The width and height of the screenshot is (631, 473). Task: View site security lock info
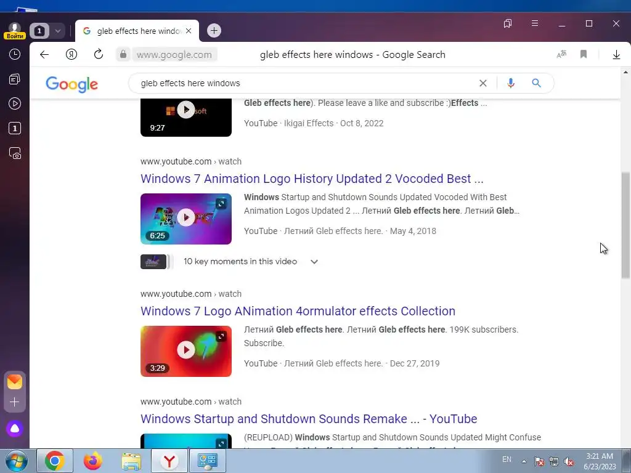click(x=123, y=54)
